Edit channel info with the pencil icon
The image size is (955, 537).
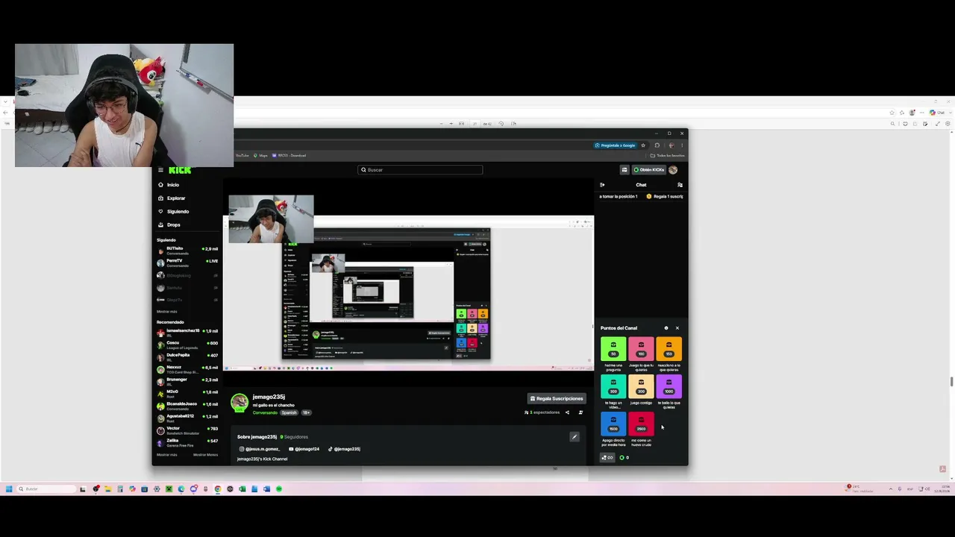click(574, 437)
